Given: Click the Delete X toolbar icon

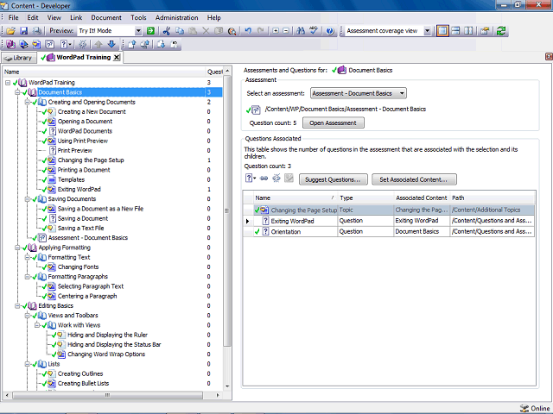Looking at the screenshot, I should point(206,31).
